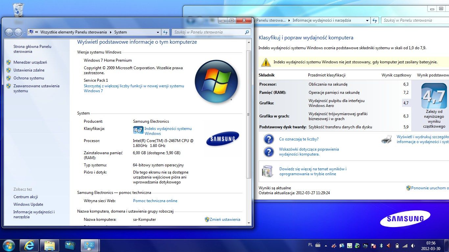449x252 pixels.
Task: Click 'Panelu sterowa...' breadcrumb in back window
Action: point(271,20)
